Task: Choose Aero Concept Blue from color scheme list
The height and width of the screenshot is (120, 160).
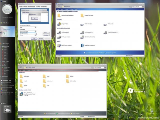Action: pos(28,33)
